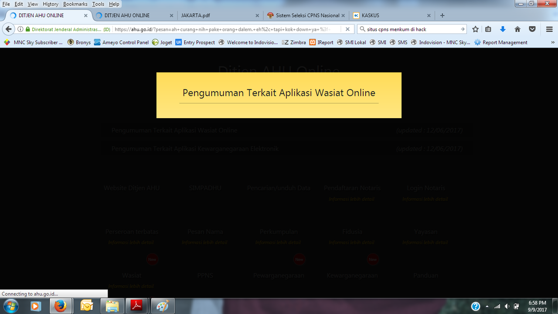The height and width of the screenshot is (314, 558).
Task: Open the SMI Lokal bookmark
Action: pos(351,42)
